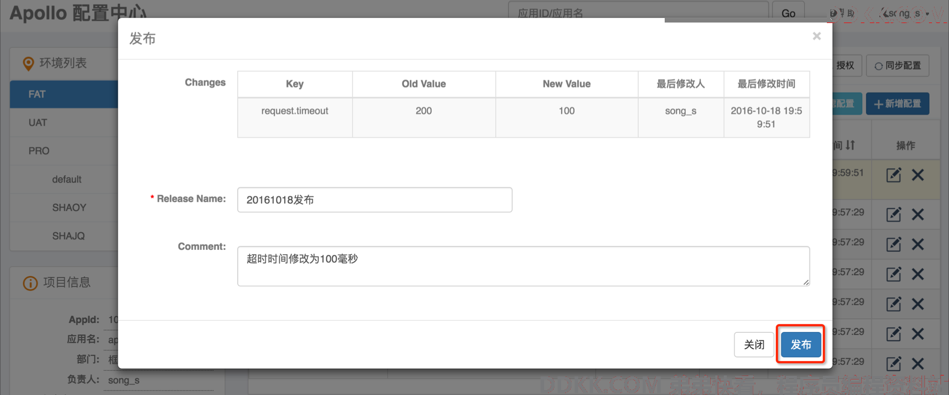This screenshot has width=949, height=395.
Task: Open the song_s user dropdown
Action: coord(907,14)
